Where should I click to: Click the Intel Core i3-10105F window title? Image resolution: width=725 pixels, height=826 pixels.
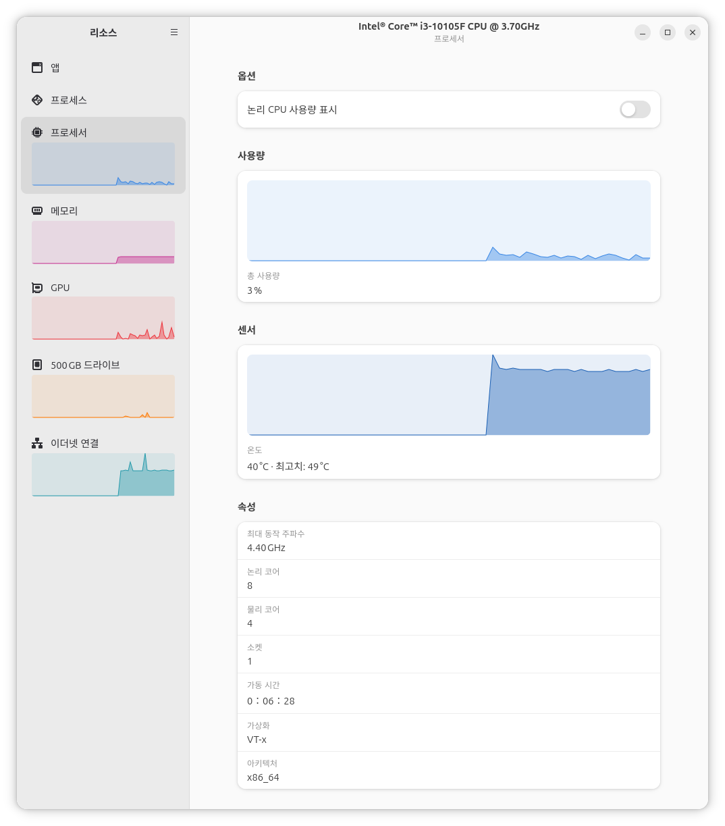tap(449, 26)
